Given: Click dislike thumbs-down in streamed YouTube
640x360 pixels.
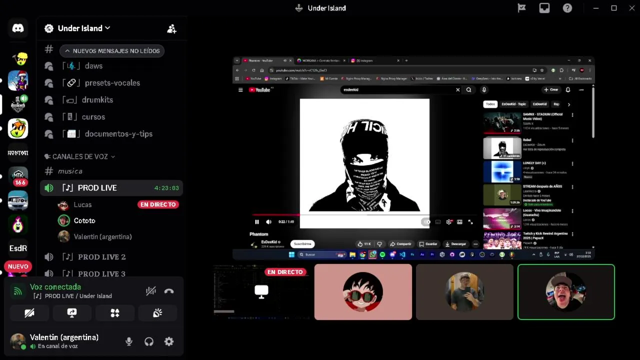Looking at the screenshot, I should (379, 244).
